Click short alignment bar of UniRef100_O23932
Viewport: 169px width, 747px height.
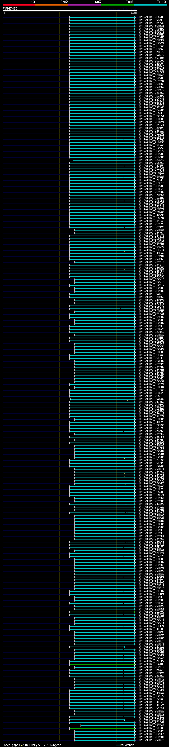(97, 719)
